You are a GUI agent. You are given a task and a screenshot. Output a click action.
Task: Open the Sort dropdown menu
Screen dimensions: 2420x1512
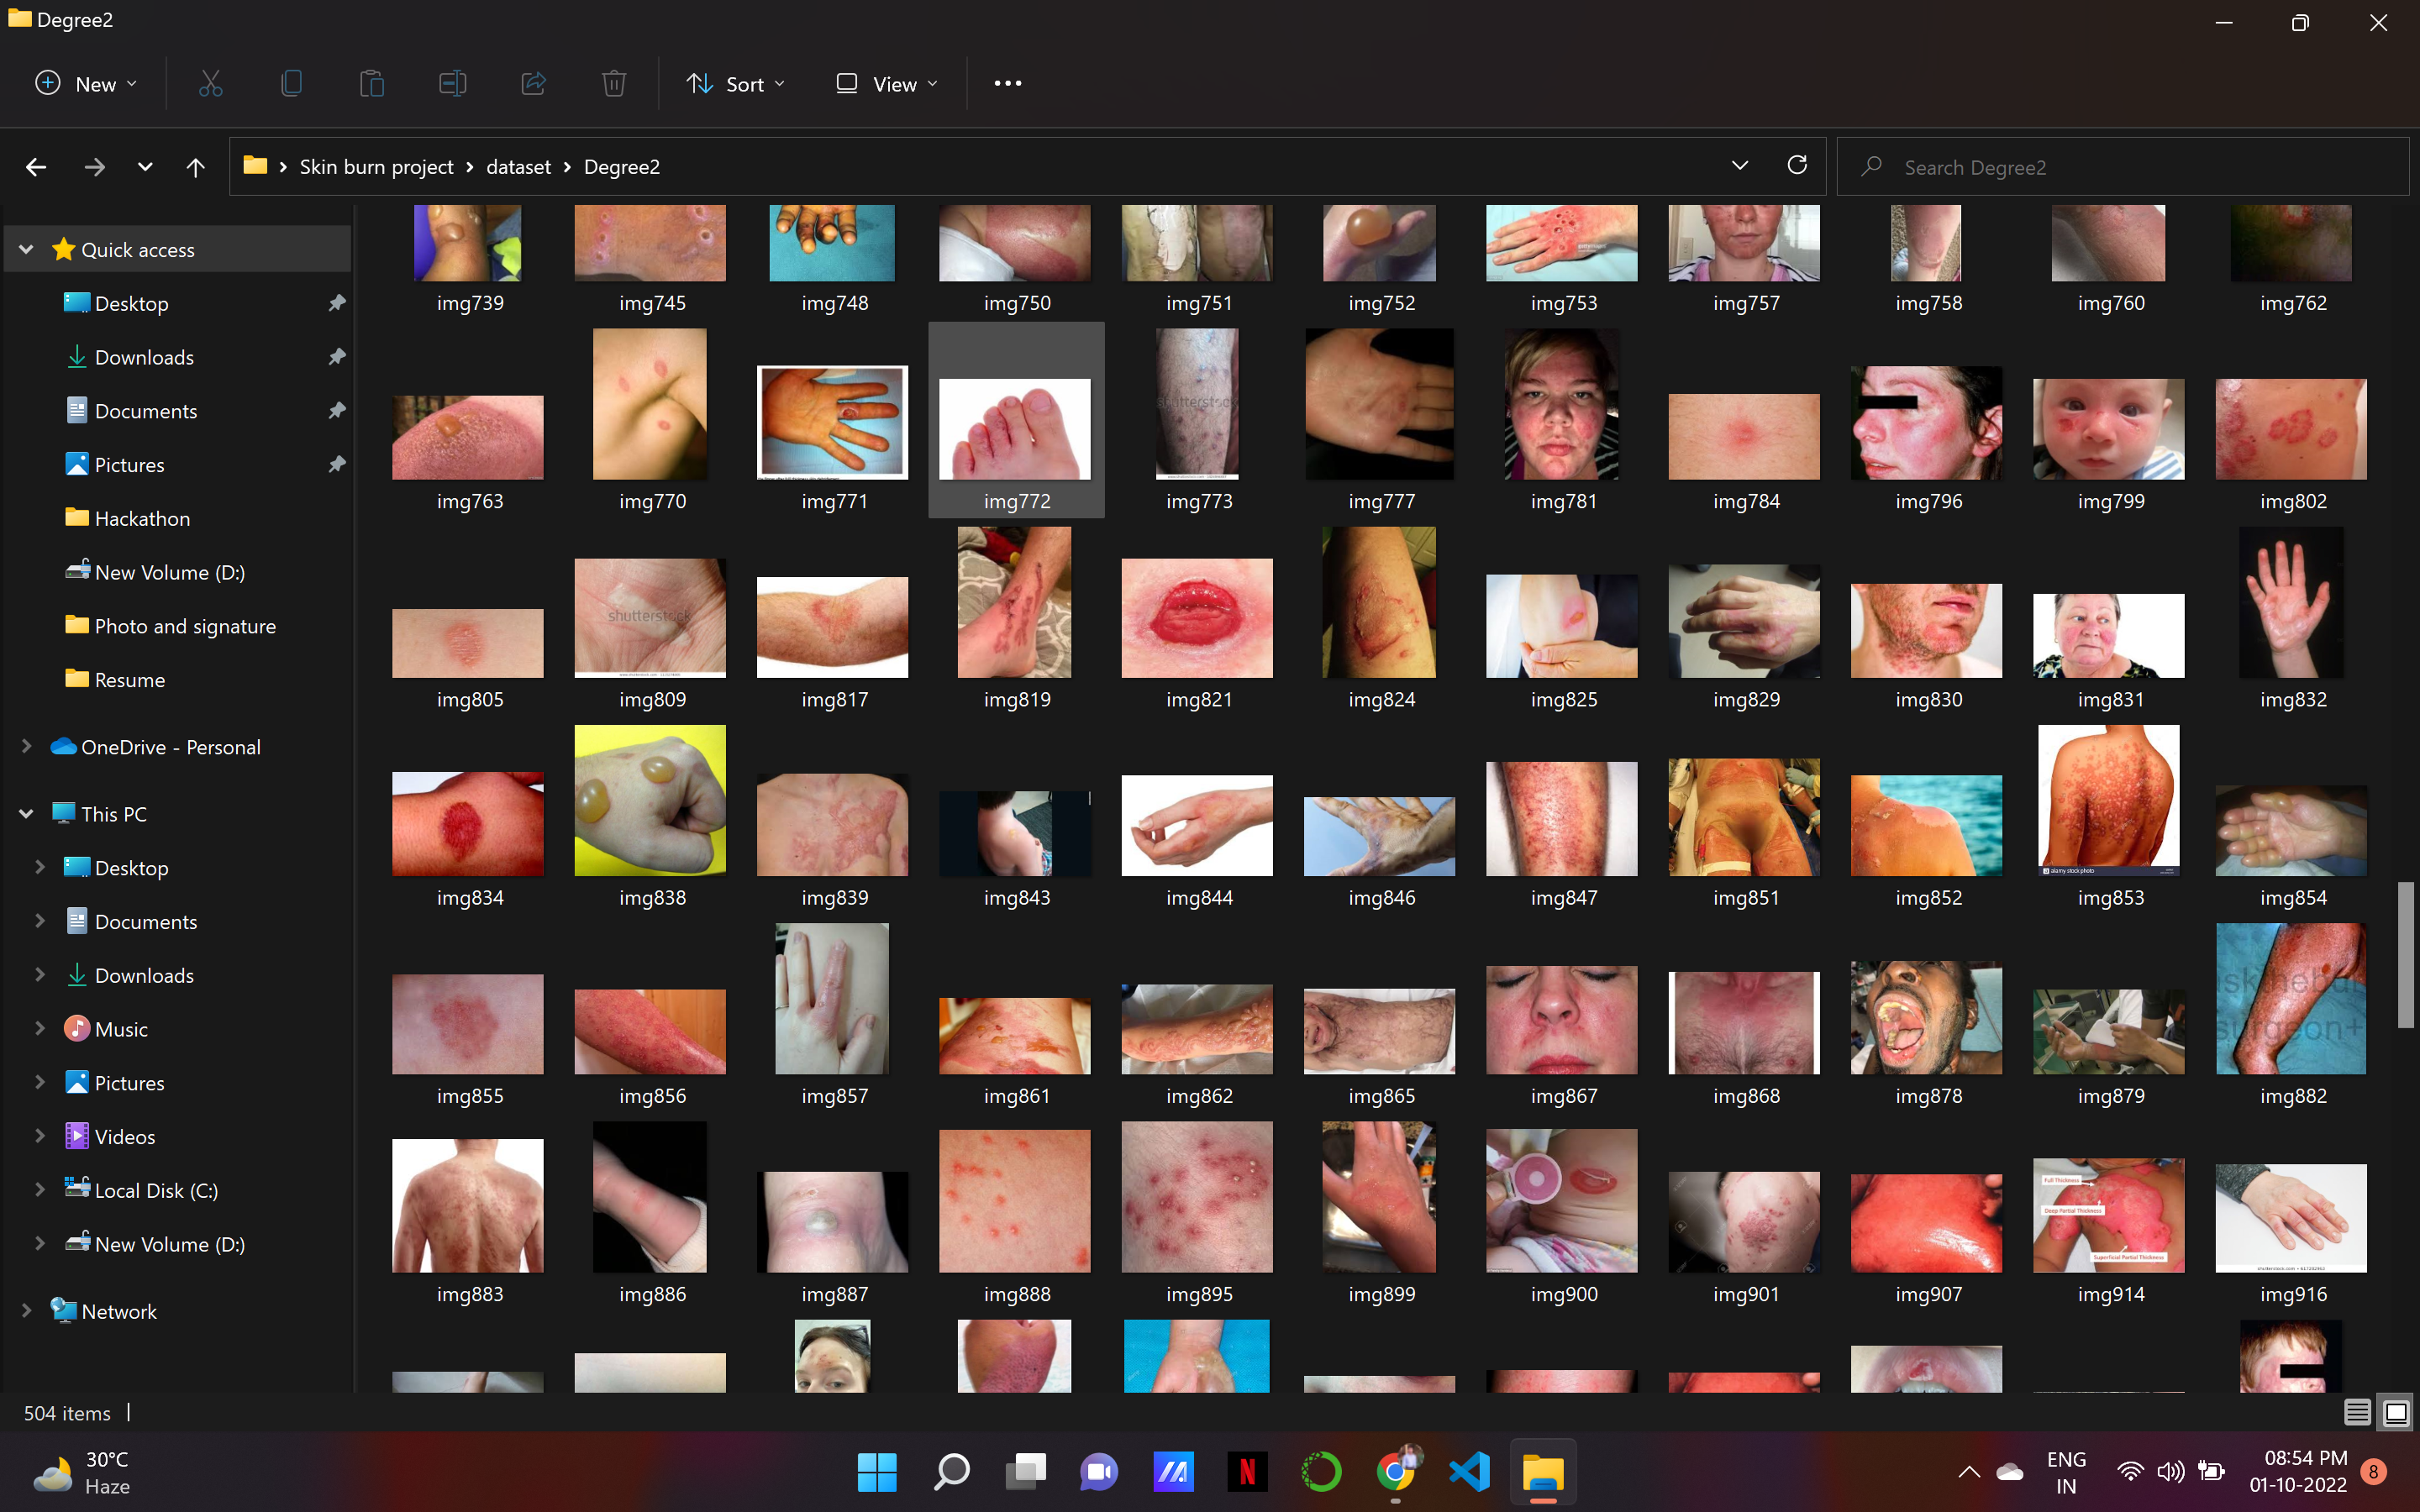click(736, 84)
